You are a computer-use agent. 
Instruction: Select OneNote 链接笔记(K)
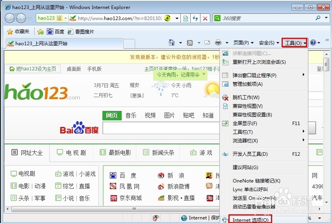click(x=264, y=181)
